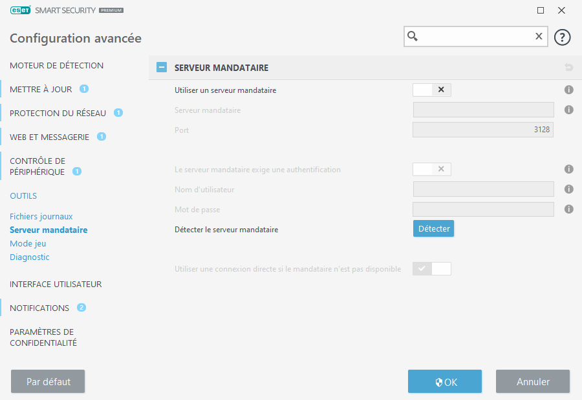Click the Contrôle de périphérique badge
582x400 pixels.
tap(77, 172)
